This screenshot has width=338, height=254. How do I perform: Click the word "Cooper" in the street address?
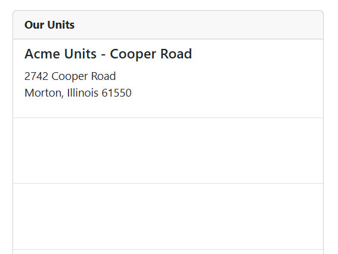(70, 76)
